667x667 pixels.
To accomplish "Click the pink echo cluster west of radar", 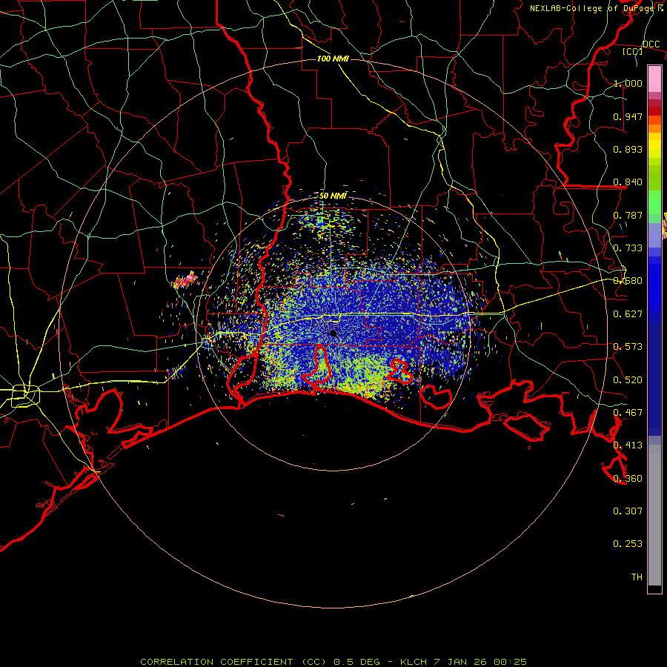I will click(x=185, y=281).
